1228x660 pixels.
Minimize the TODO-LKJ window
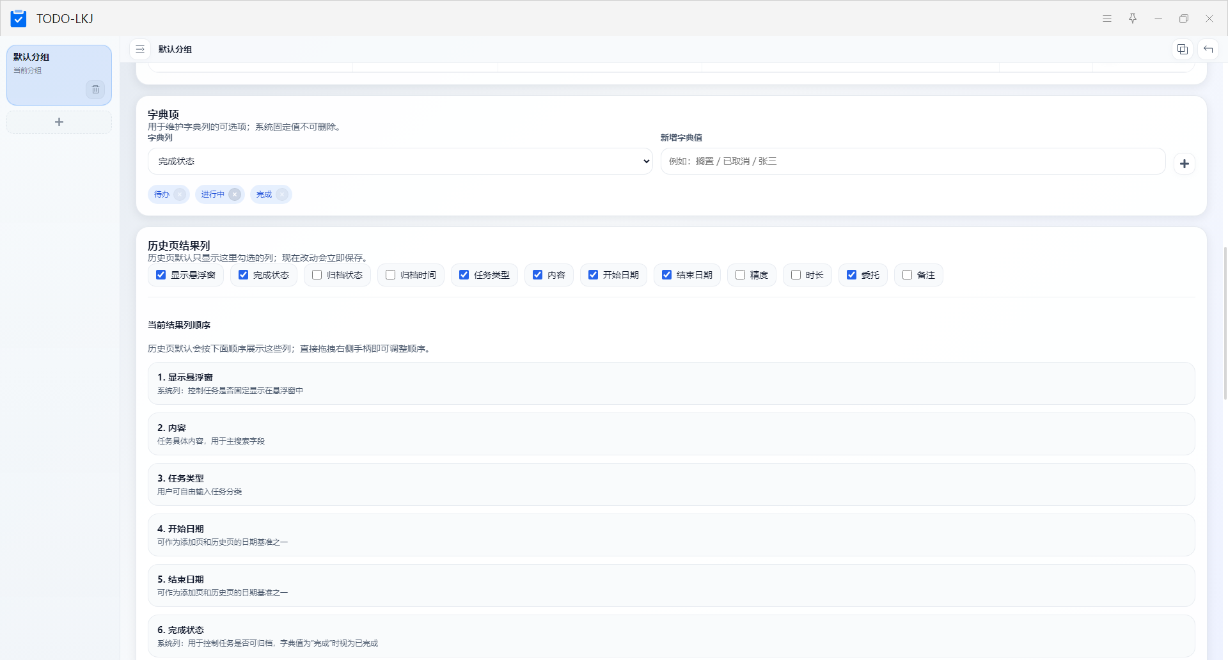point(1158,19)
